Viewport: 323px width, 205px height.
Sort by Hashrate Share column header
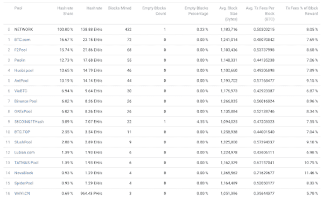click(65, 11)
